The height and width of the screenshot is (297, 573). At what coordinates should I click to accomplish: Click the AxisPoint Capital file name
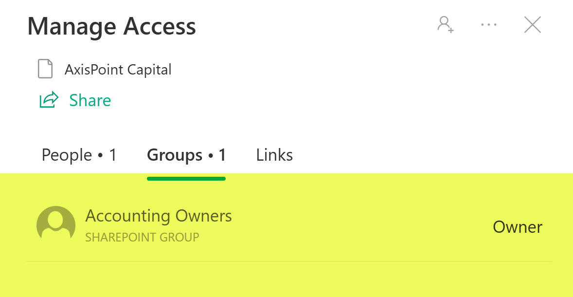pyautogui.click(x=118, y=70)
